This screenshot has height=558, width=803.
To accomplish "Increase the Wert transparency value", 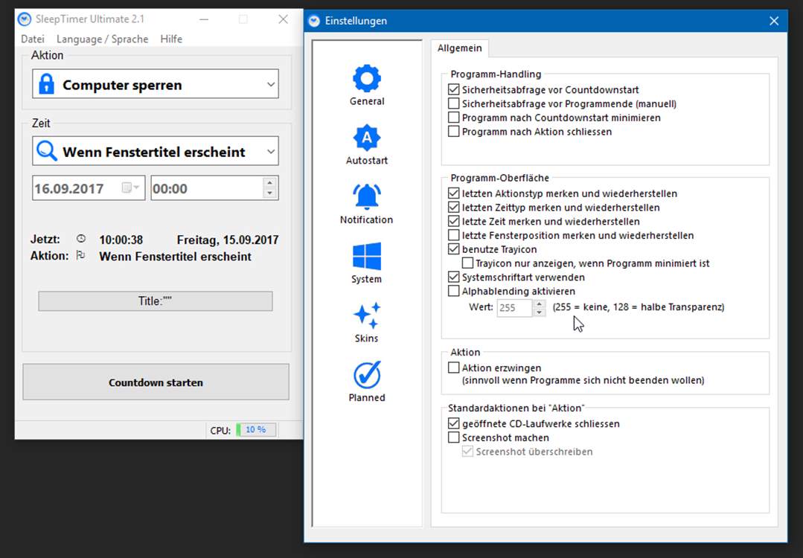I will click(540, 304).
